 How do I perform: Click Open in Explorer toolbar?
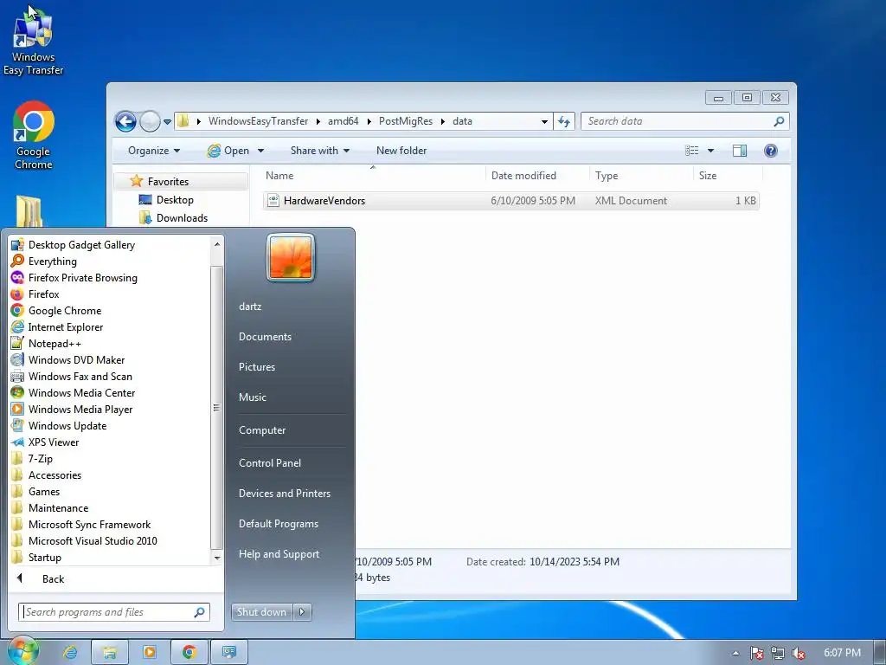[x=228, y=151]
